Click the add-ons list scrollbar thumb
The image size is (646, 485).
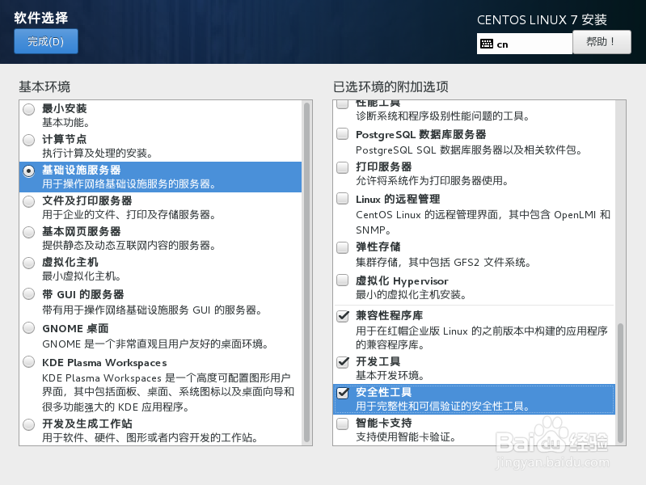(x=620, y=383)
